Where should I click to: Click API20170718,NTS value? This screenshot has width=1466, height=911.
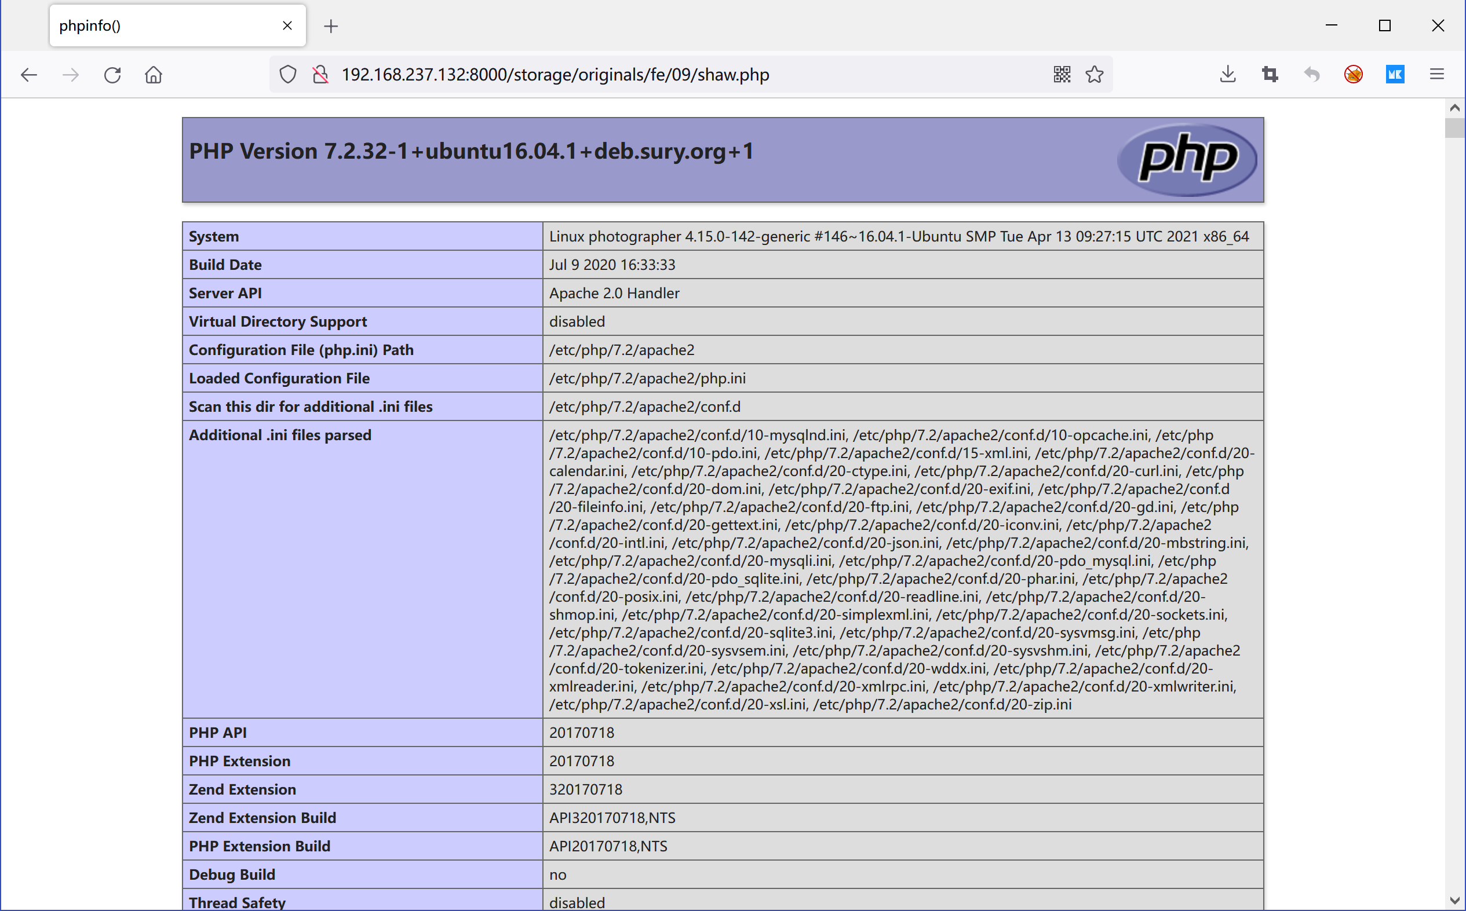[x=608, y=846]
